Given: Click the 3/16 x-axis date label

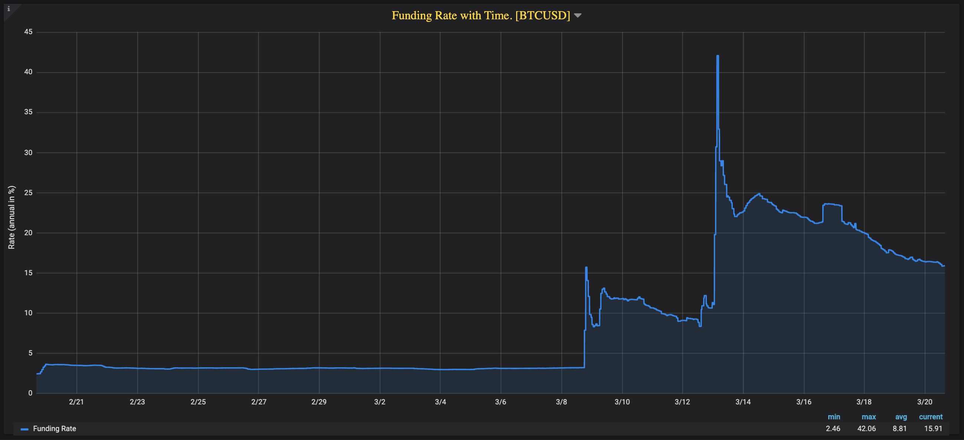Looking at the screenshot, I should [803, 401].
